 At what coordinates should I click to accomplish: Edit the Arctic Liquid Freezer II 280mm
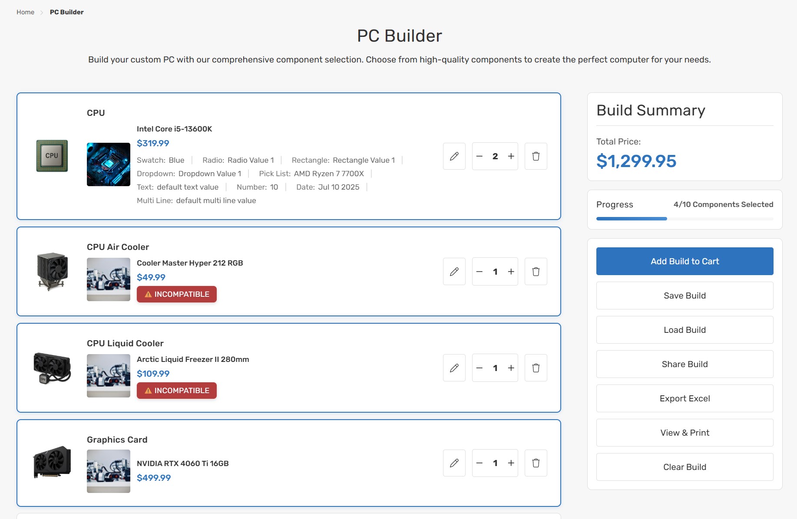point(454,368)
